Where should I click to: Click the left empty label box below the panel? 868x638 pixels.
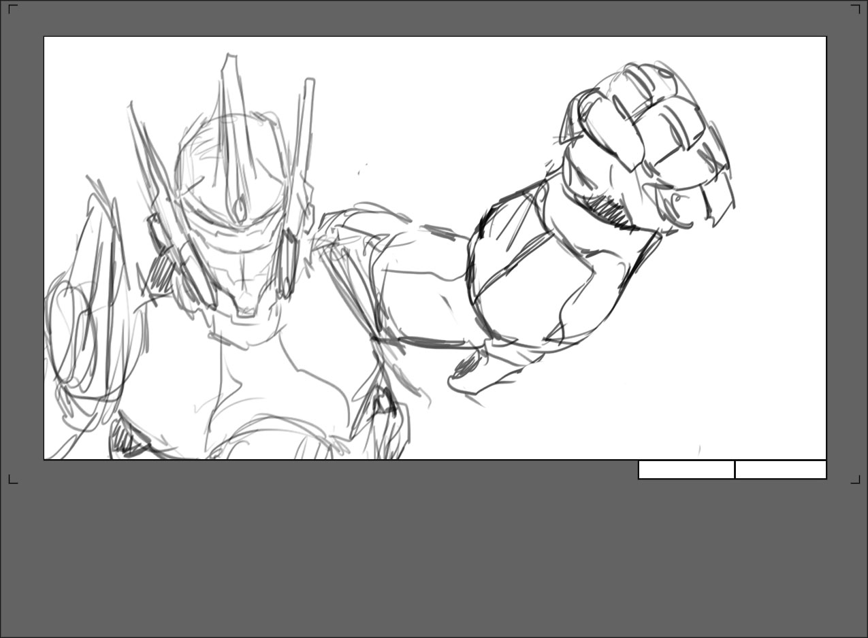[x=686, y=470]
